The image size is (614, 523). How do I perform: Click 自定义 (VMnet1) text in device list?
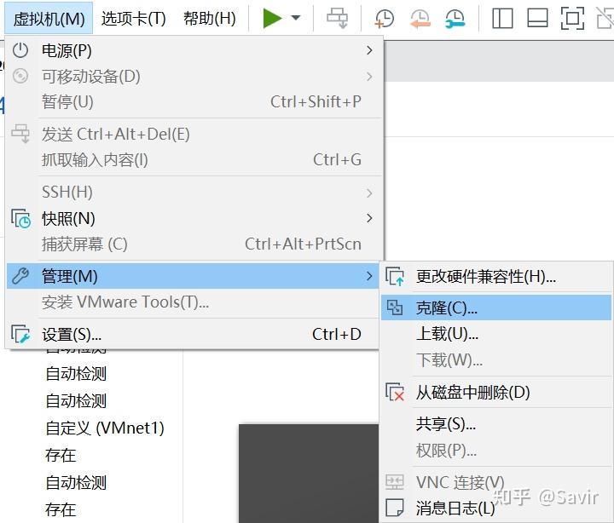pyautogui.click(x=105, y=428)
